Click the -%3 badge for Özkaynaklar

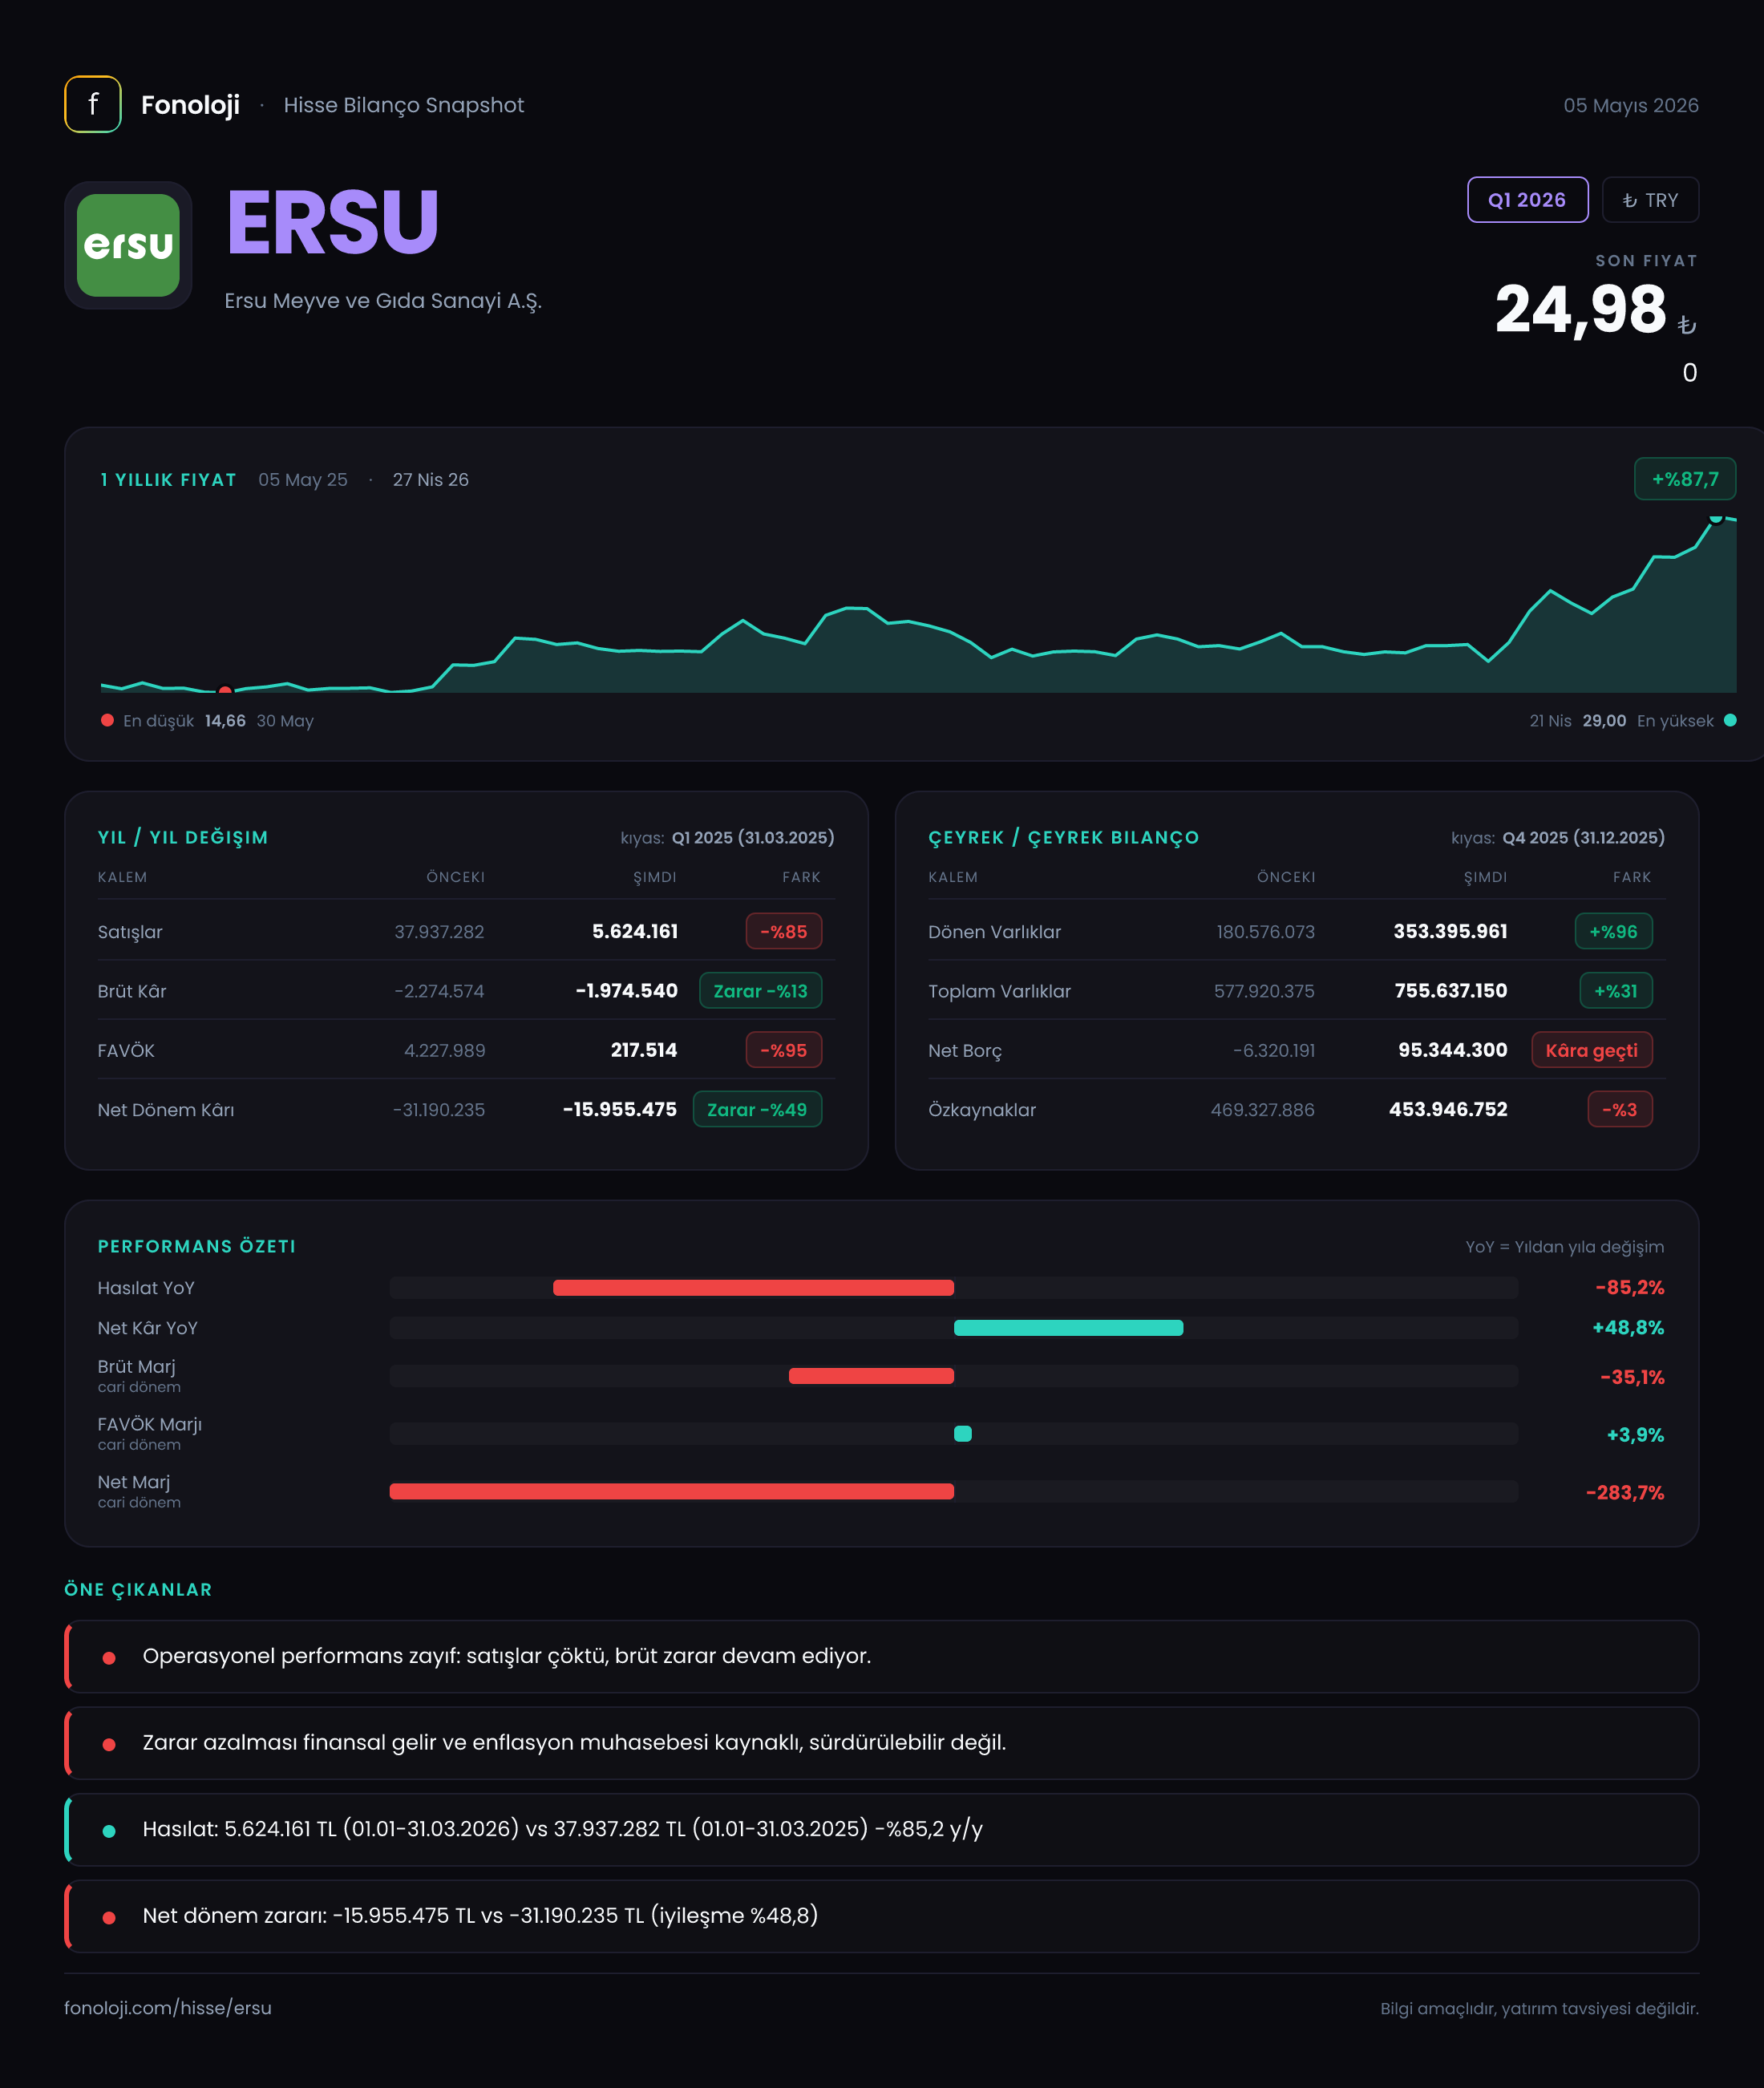1620,1109
